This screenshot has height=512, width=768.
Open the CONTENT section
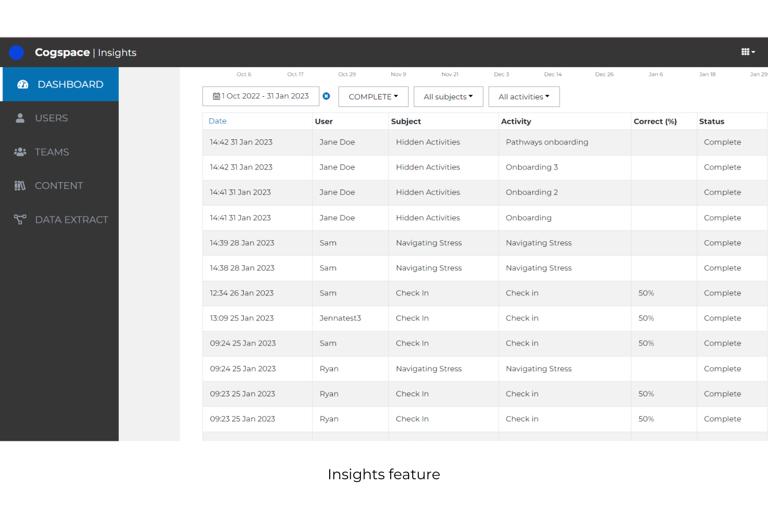(x=59, y=186)
